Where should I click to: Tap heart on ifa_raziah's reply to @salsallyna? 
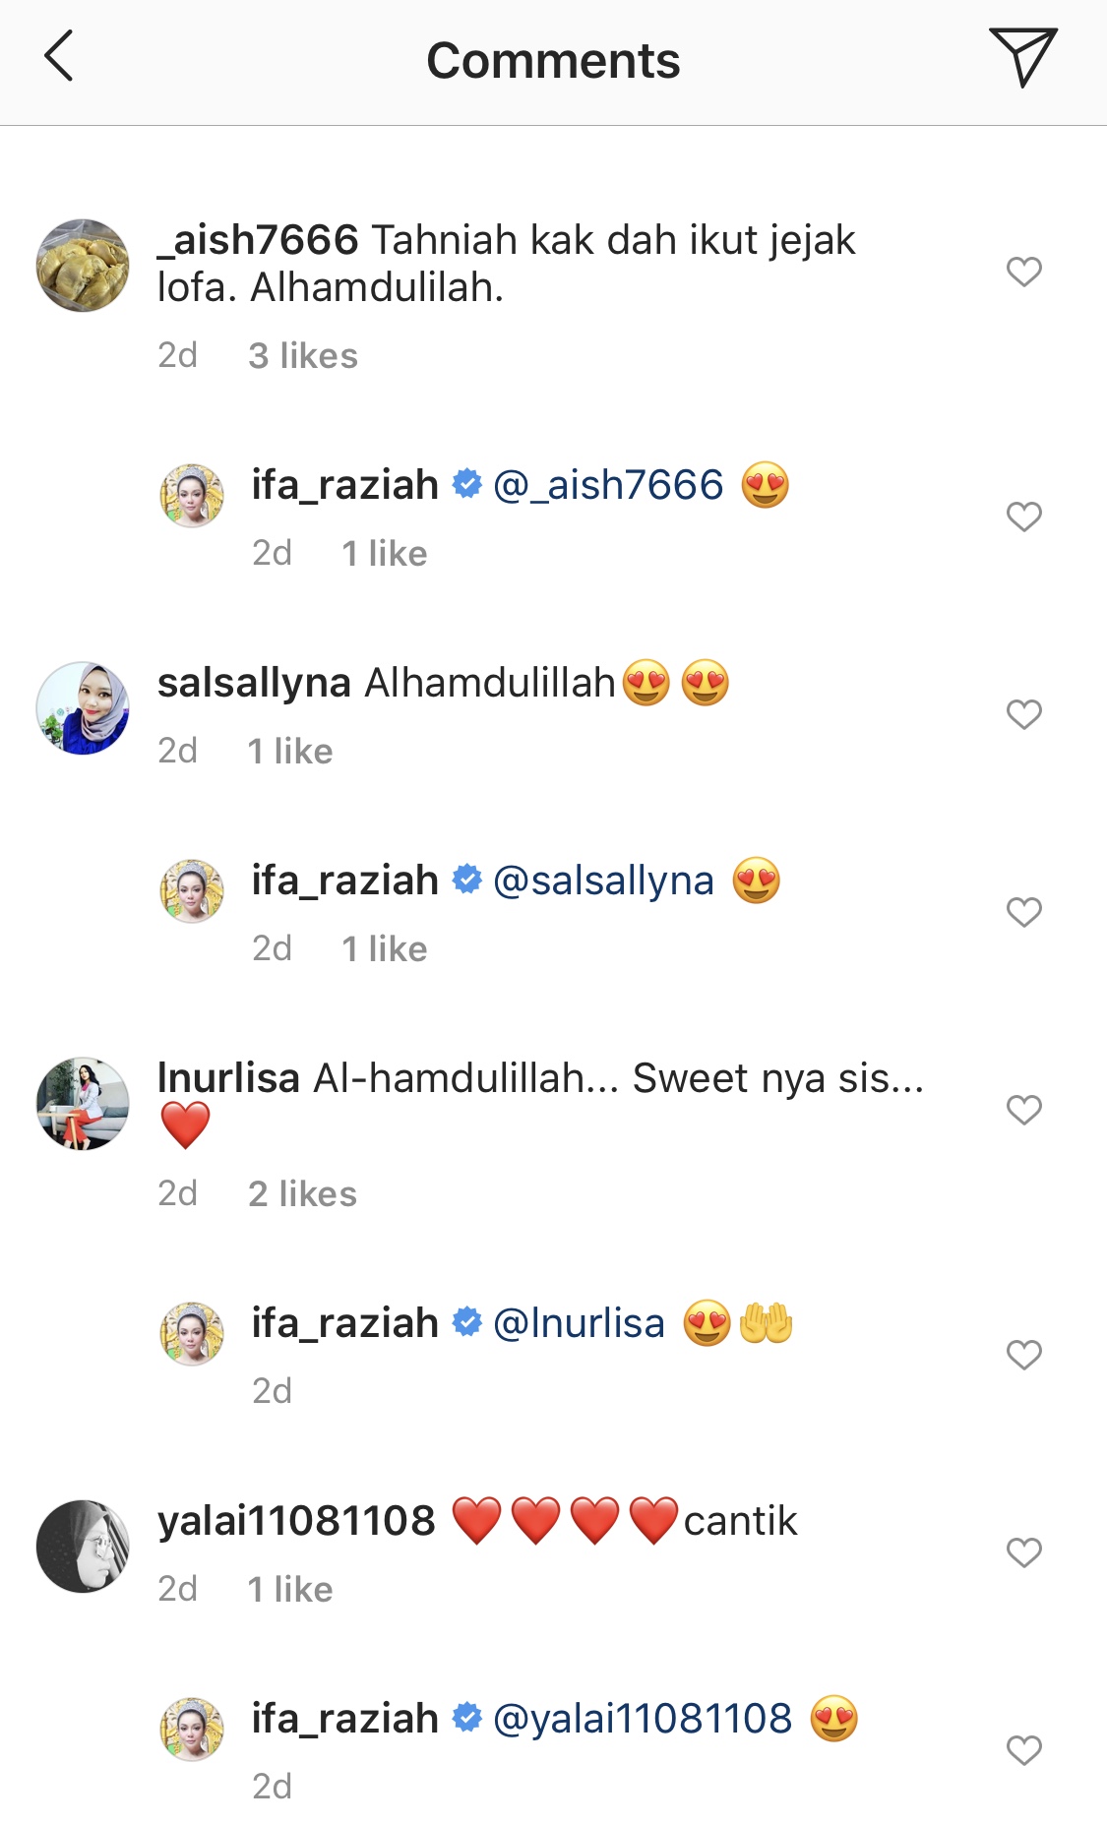pos(1023,911)
